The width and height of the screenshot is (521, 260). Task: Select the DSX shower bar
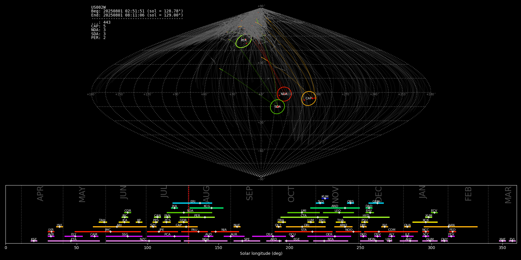(269, 236)
